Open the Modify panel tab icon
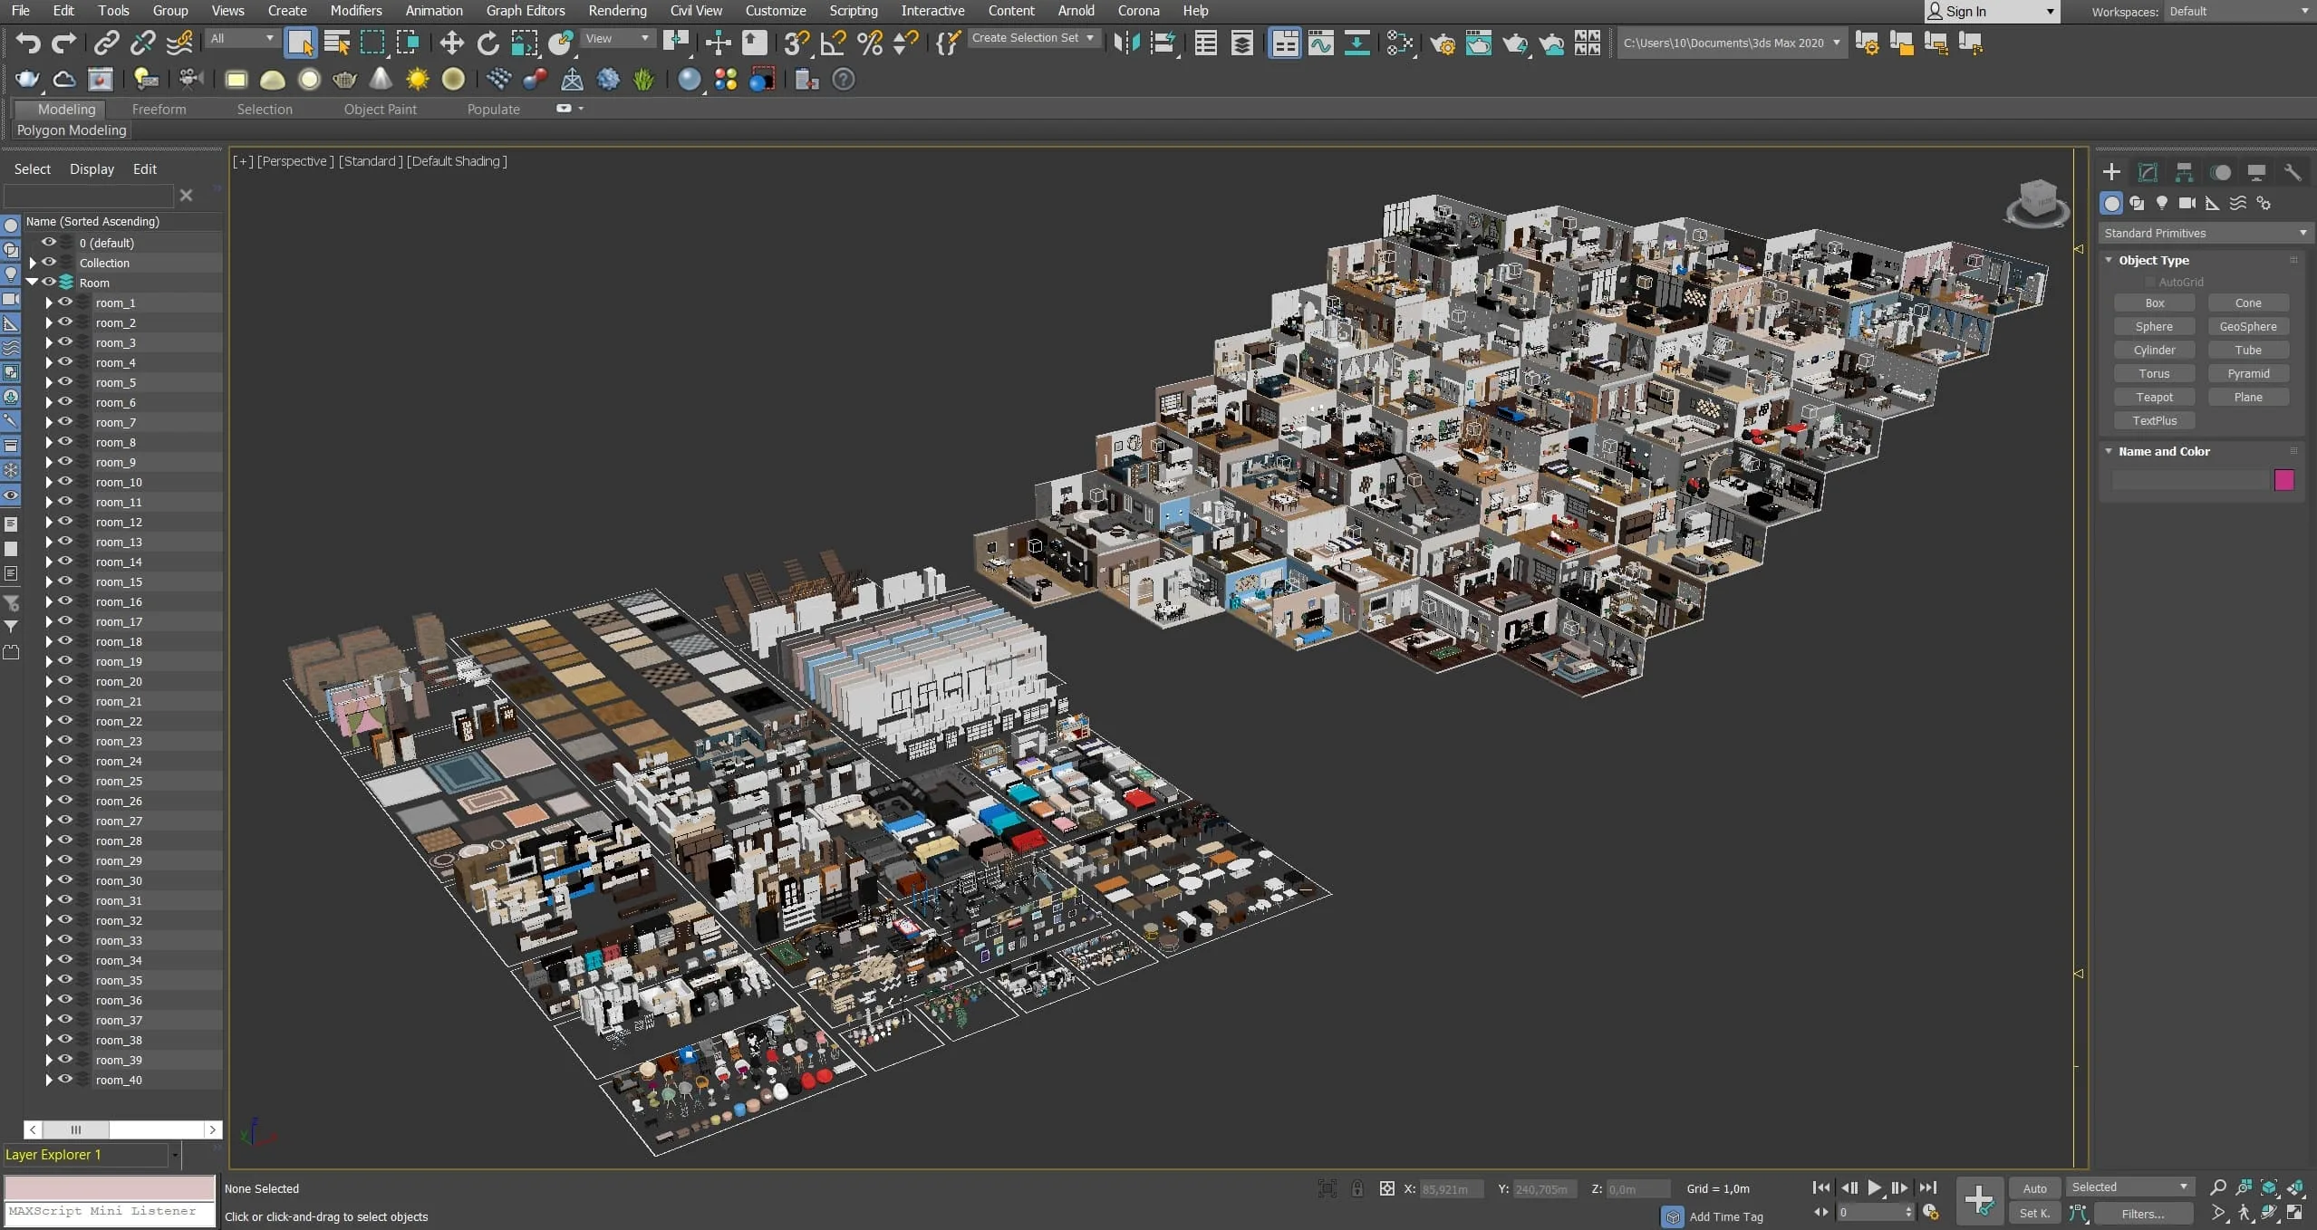The height and width of the screenshot is (1230, 2317). coord(2148,172)
